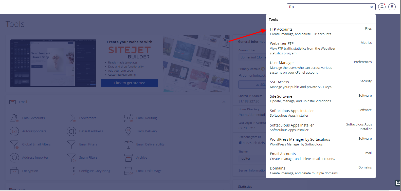401x191 pixels.
Task: Clear the search field with the X icon
Action: (x=371, y=7)
